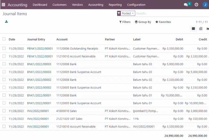Switch to graph view icon
Viewport: 209px width, 140px height.
pos(208,29)
